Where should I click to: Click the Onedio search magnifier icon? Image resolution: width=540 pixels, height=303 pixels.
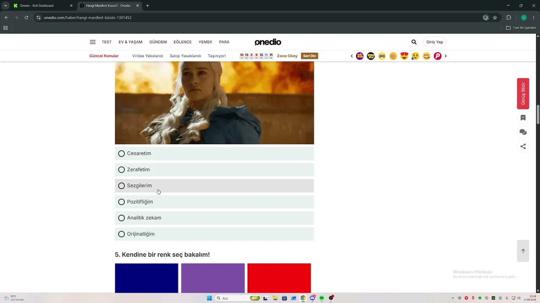[x=414, y=42]
